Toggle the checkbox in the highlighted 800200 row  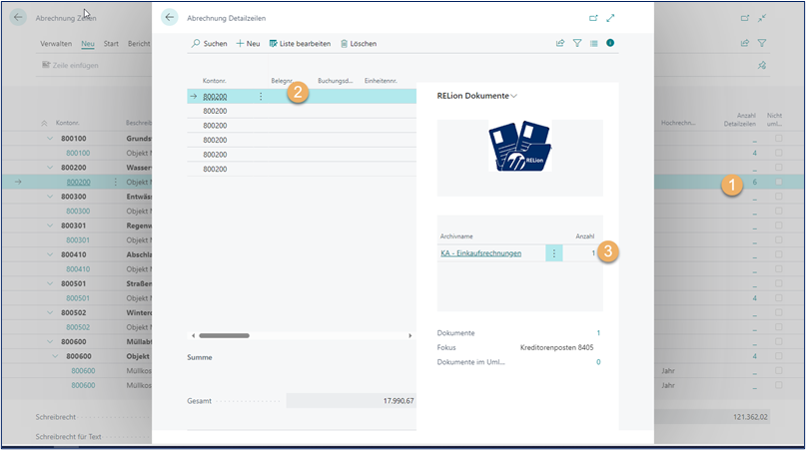point(779,183)
